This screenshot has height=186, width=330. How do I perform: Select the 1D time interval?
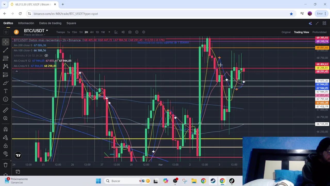[x=97, y=32]
